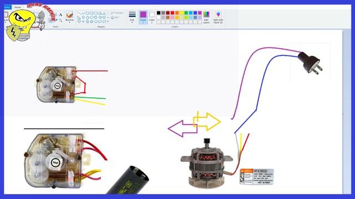Select the Right arrow shape
Screen dimensions: 355x199
[x=96, y=17]
